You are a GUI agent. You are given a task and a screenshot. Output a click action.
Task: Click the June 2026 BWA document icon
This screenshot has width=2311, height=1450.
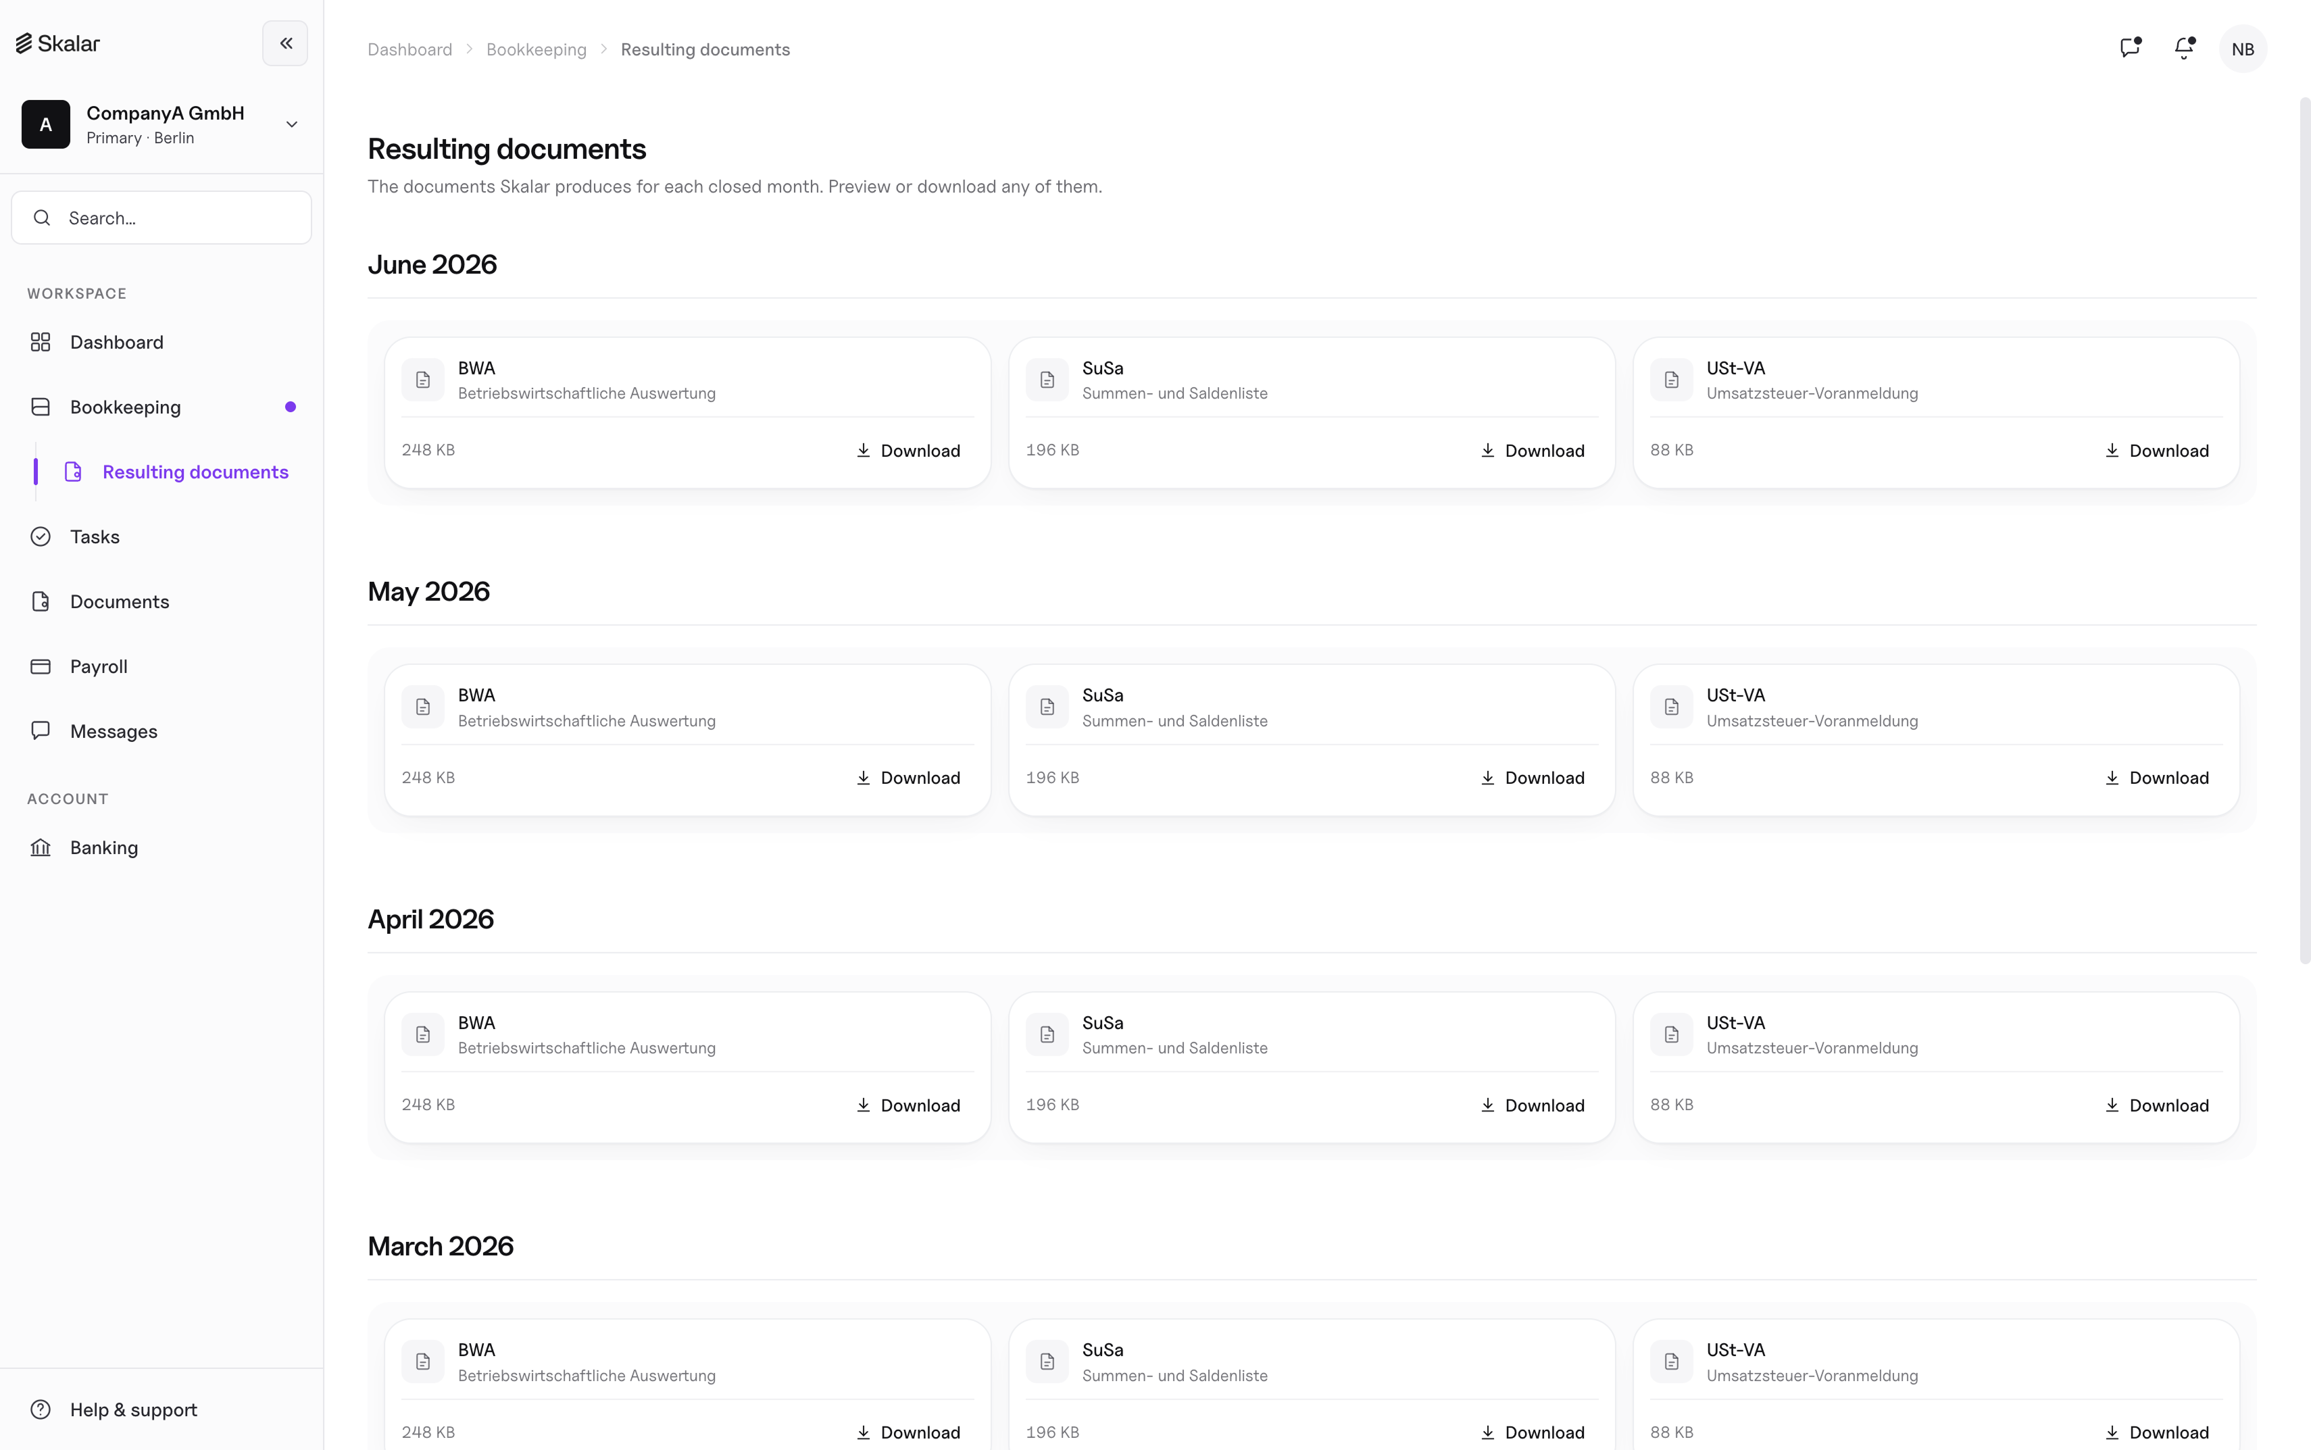pyautogui.click(x=423, y=380)
